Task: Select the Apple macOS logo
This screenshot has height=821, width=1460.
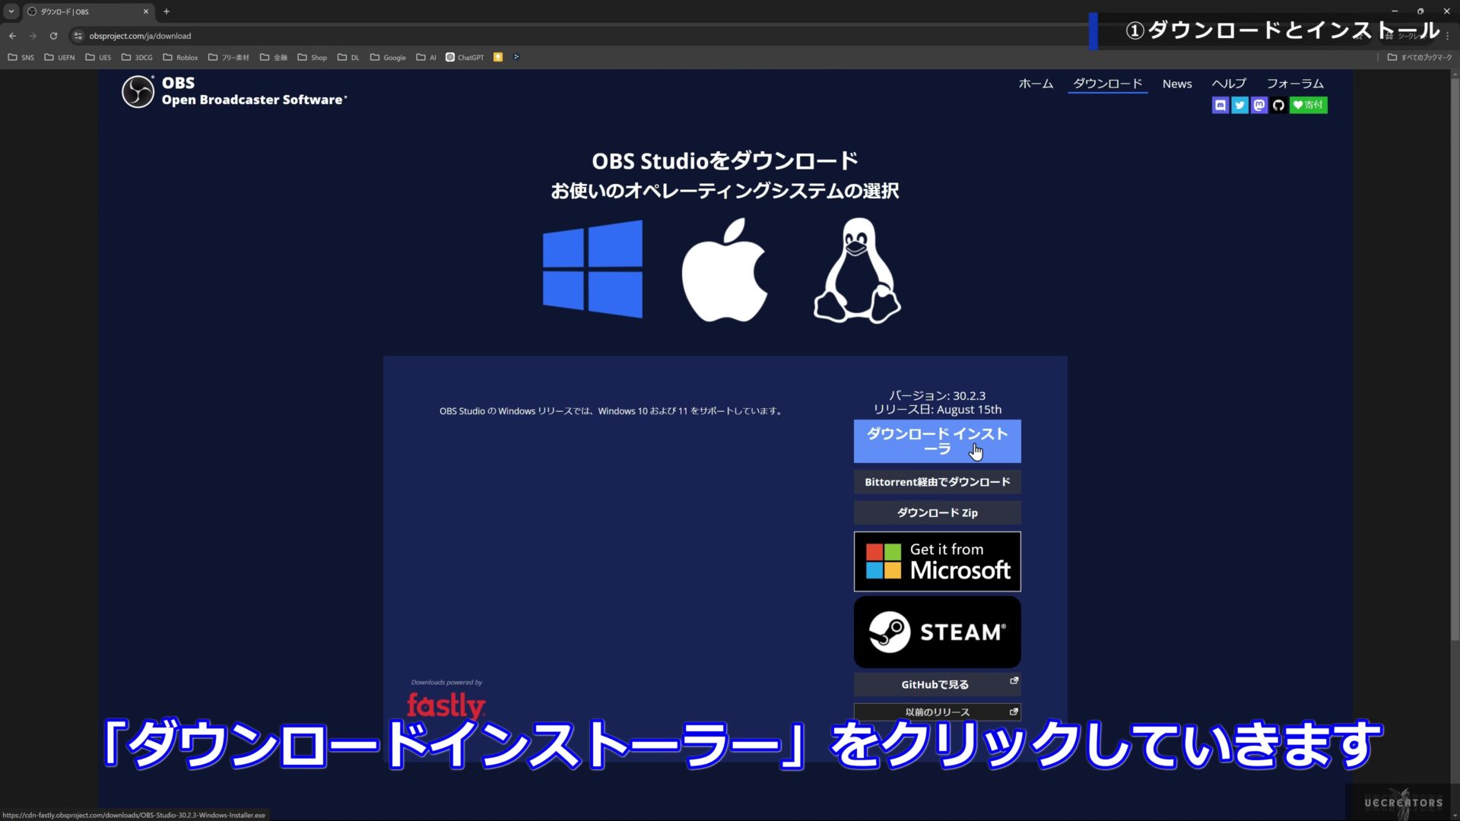Action: [724, 270]
